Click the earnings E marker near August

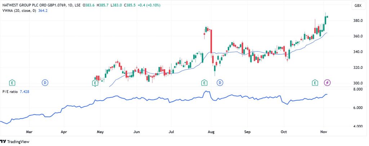click(204, 83)
